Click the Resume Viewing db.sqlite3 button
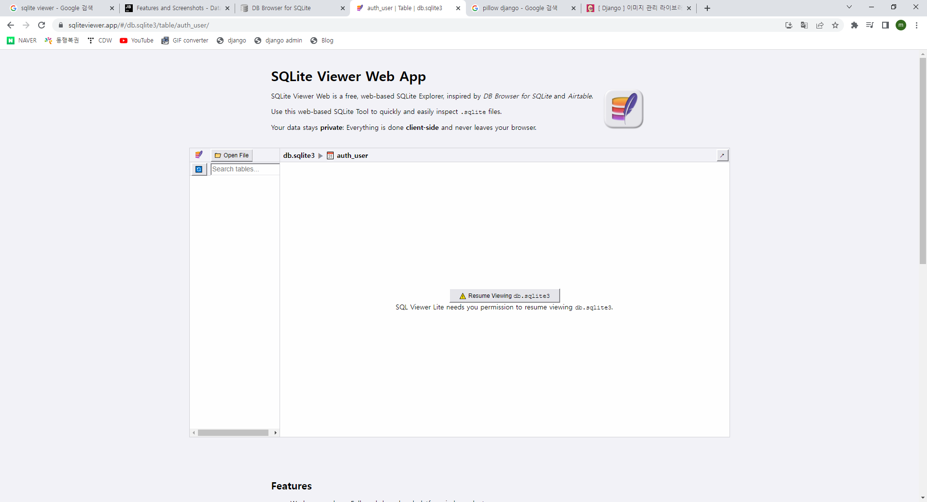The height and width of the screenshot is (502, 927). 505,296
